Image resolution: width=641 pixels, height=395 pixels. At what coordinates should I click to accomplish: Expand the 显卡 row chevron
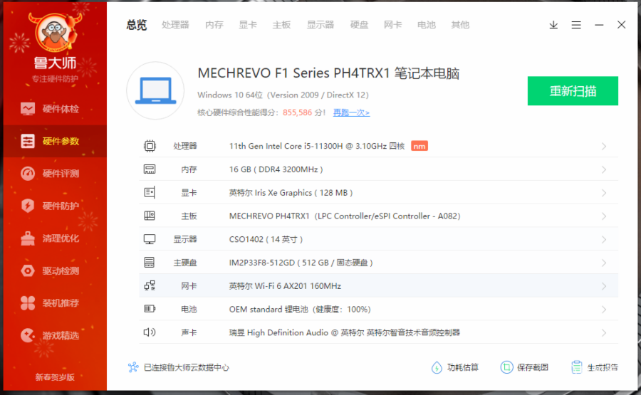click(604, 193)
